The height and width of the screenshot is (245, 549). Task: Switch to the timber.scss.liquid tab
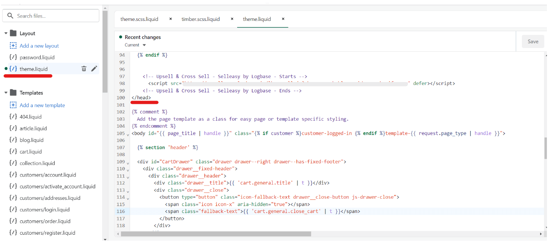(x=201, y=19)
